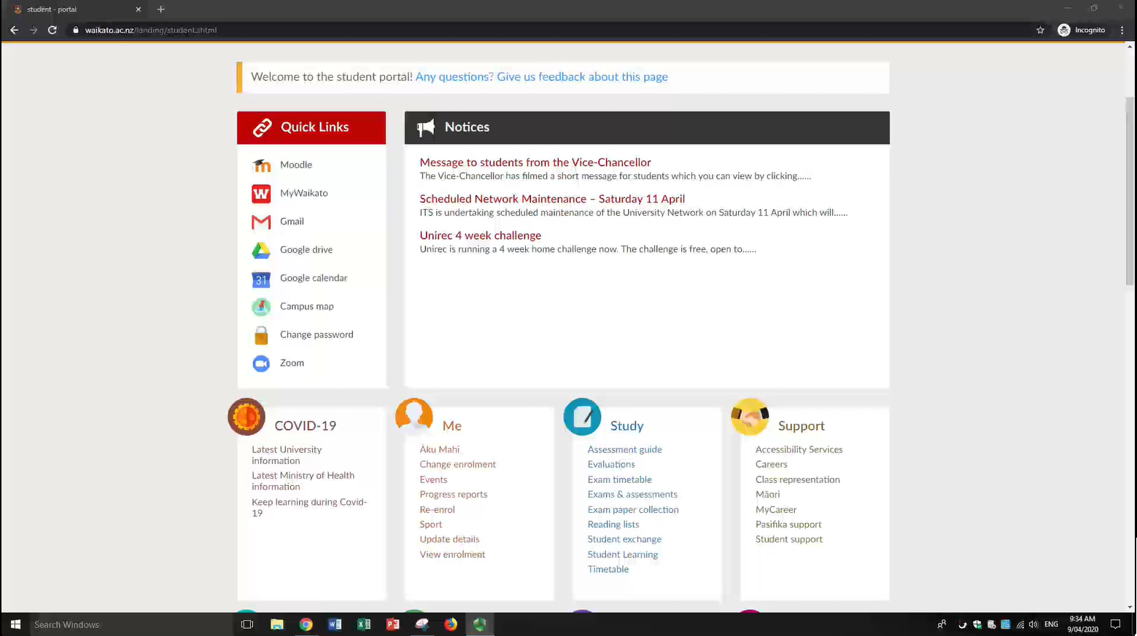The width and height of the screenshot is (1137, 636).
Task: Click the address bar URL
Action: [x=151, y=30]
